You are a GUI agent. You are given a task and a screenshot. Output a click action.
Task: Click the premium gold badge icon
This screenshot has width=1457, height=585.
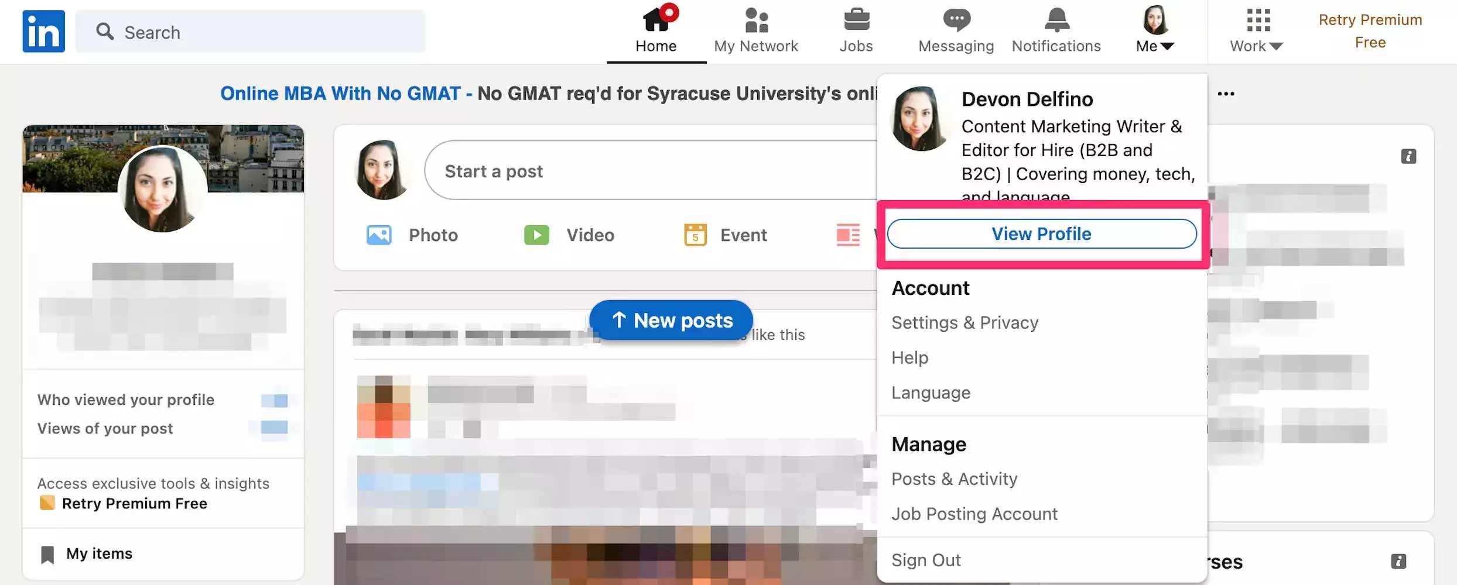(47, 503)
